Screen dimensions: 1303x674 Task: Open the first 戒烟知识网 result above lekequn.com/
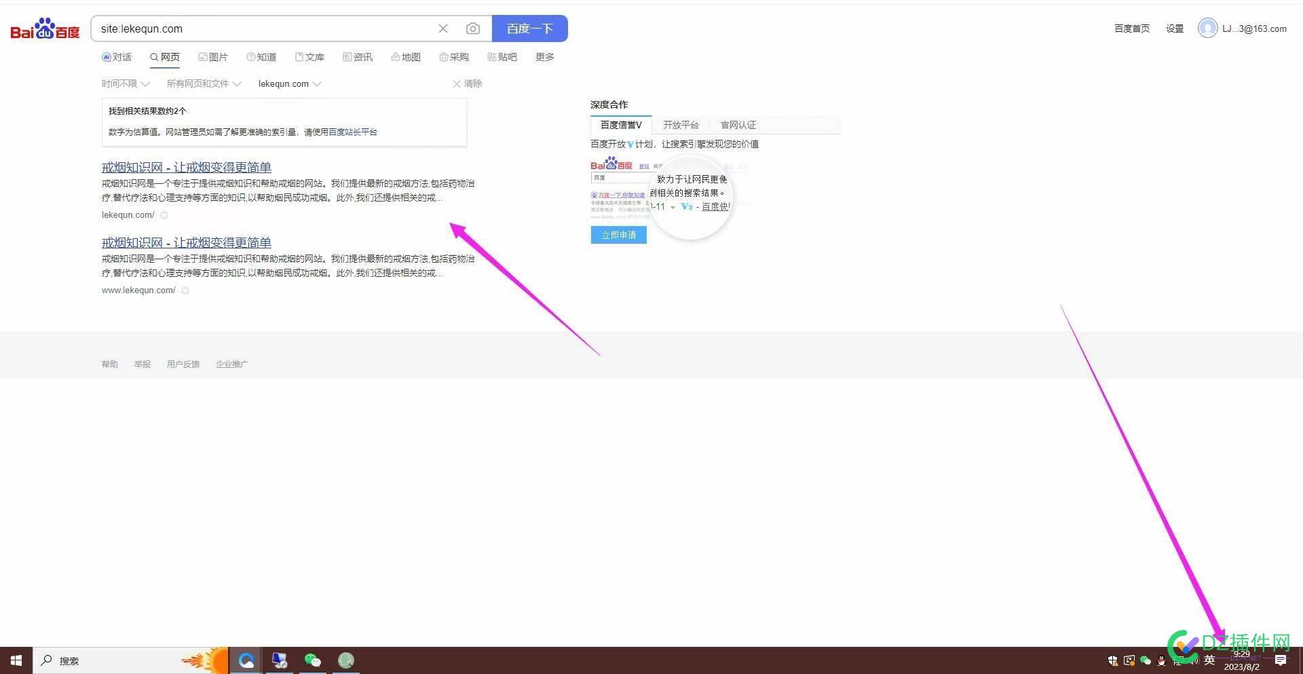187,167
